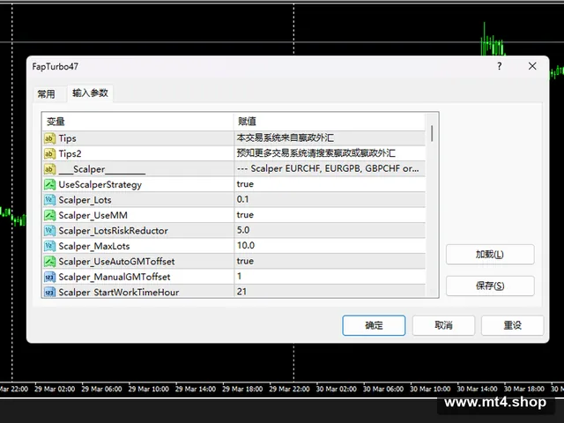Select the Scalper_MaxLots variable name

[x=94, y=247]
